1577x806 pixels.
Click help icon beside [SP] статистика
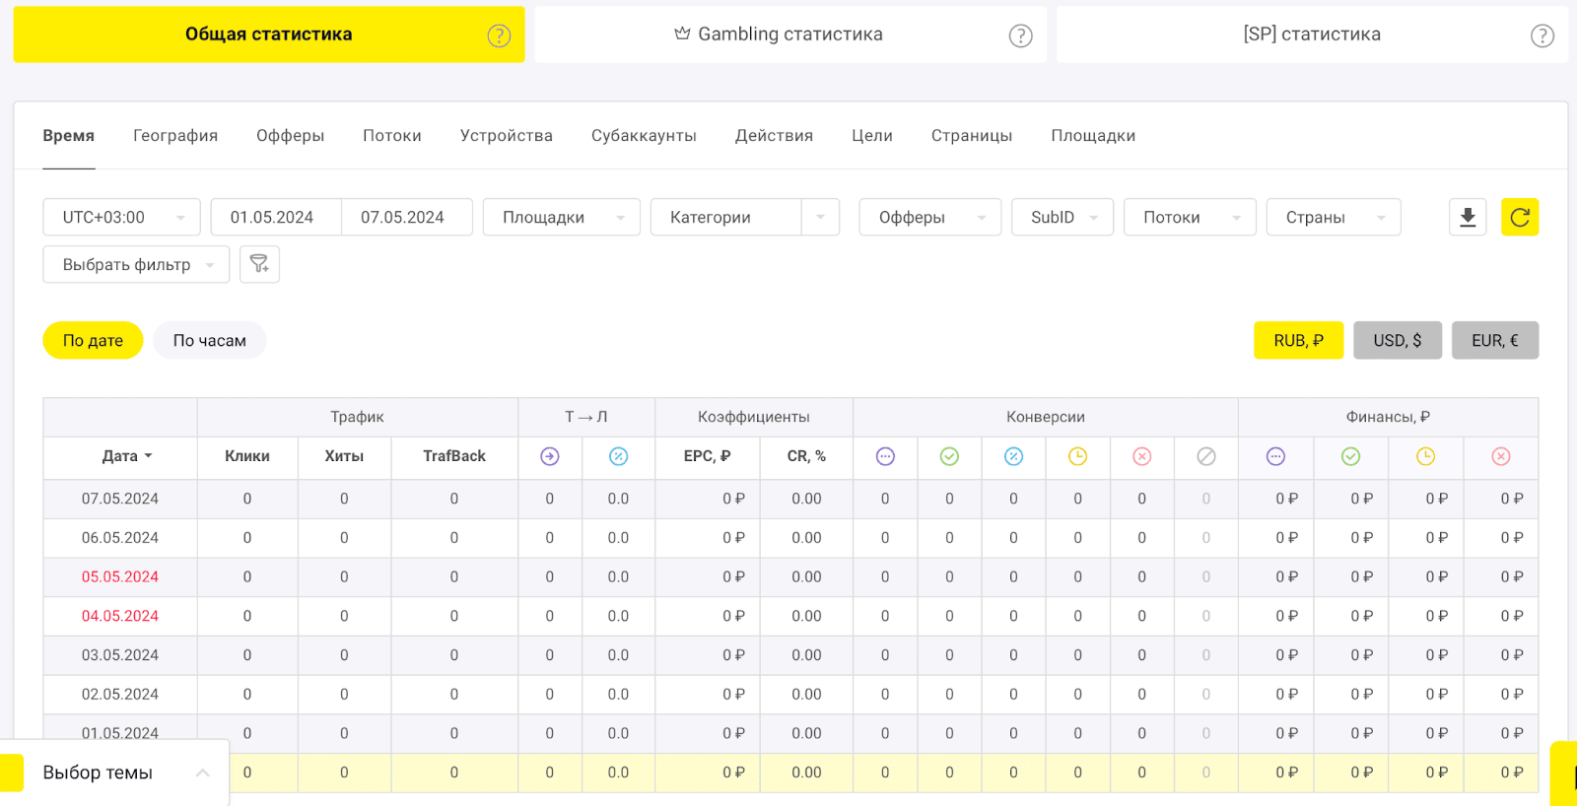coord(1542,35)
